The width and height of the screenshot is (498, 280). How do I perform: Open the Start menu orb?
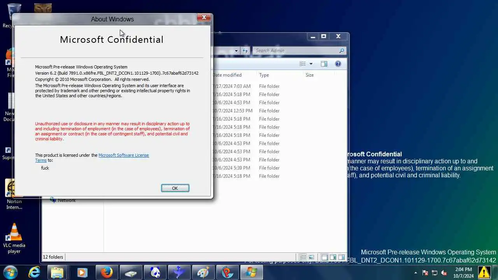[x=11, y=272]
